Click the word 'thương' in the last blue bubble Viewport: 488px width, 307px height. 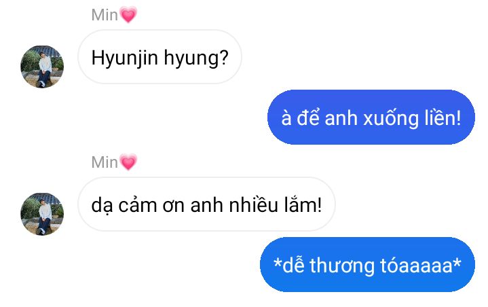click(341, 266)
